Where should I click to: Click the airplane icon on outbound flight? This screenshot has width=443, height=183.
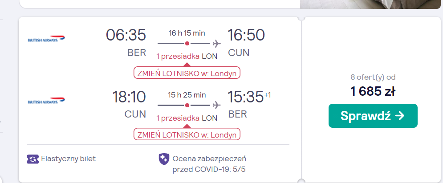pyautogui.click(x=216, y=44)
